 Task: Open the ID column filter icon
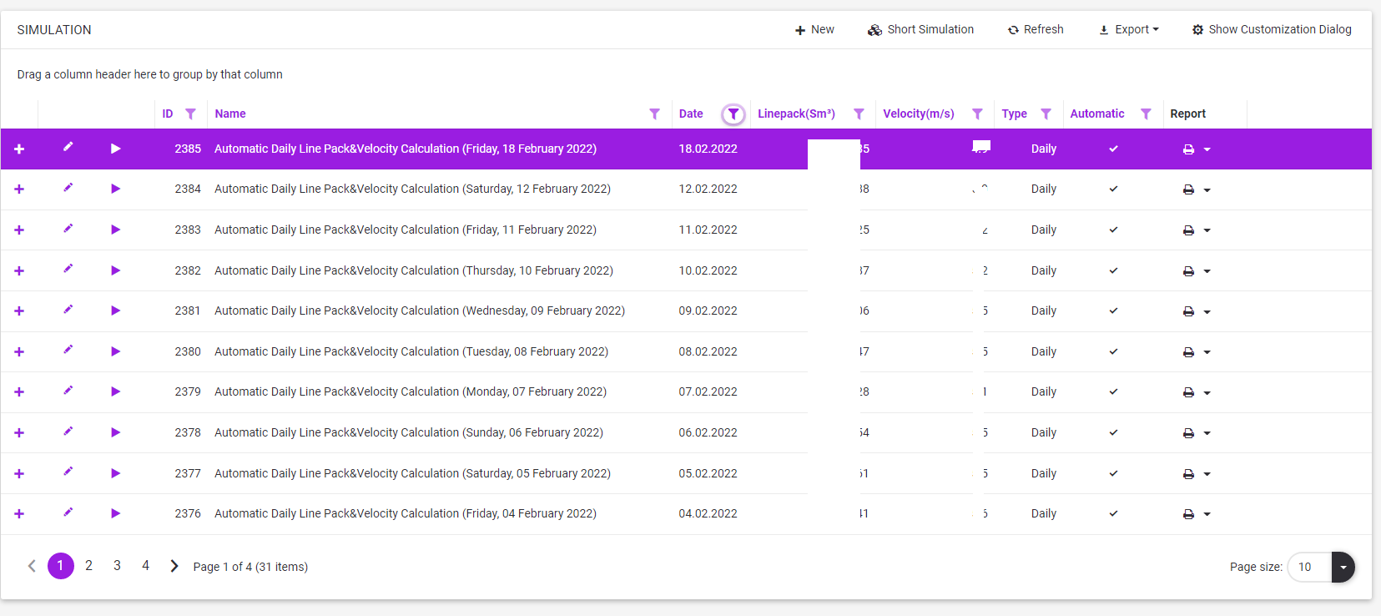191,114
